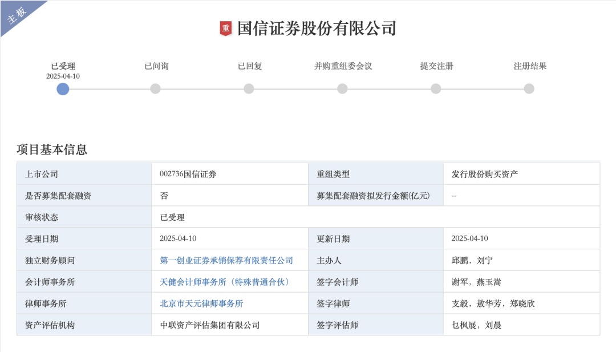Viewport: 616px width, 352px height.
Task: Click the 谢军, 燕玉嵩 cell
Action: pyautogui.click(x=522, y=282)
